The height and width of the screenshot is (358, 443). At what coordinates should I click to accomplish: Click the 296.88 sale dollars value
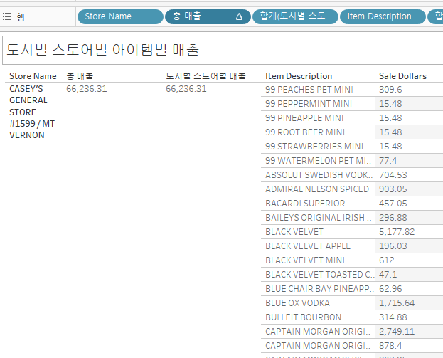click(393, 218)
